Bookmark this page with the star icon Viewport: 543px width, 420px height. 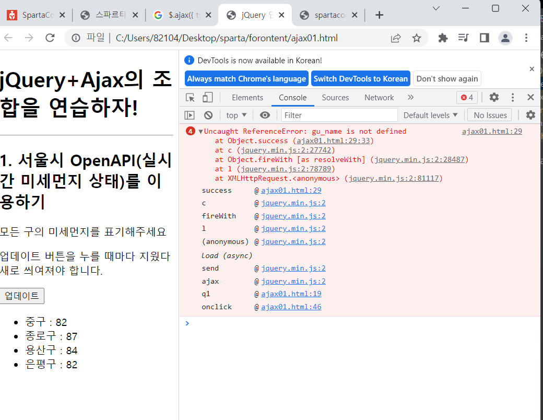[x=417, y=38]
